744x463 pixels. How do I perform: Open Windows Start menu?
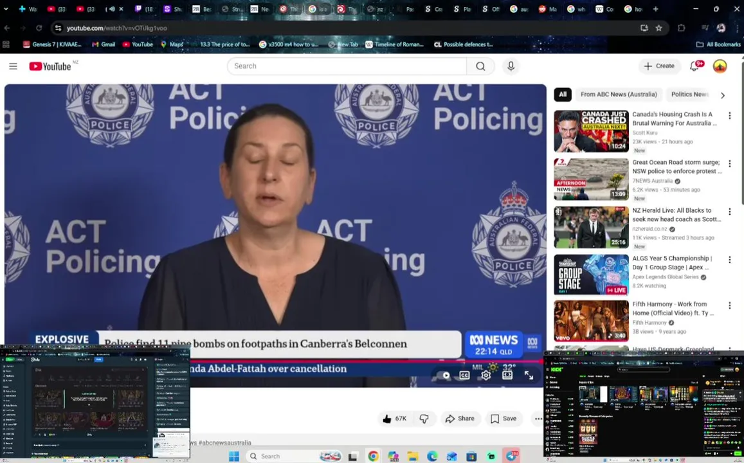234,456
